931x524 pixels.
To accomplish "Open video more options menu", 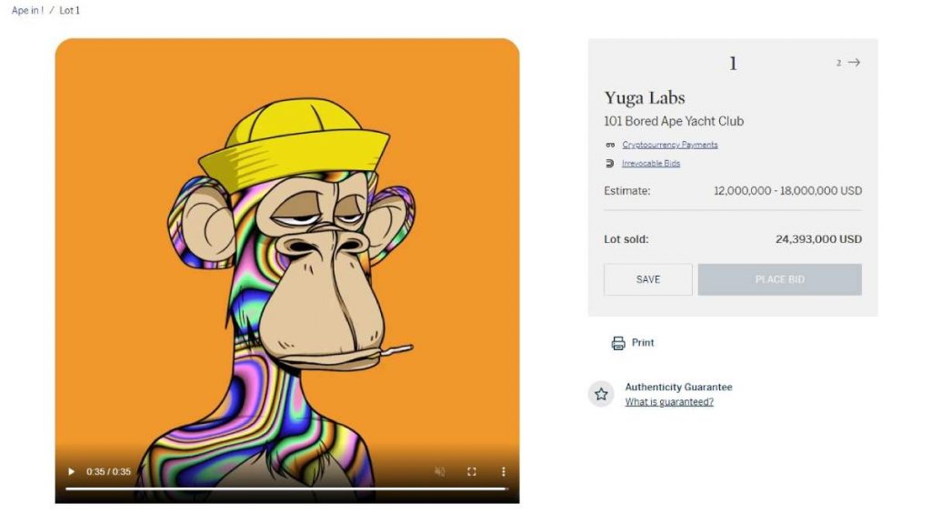I will 504,472.
